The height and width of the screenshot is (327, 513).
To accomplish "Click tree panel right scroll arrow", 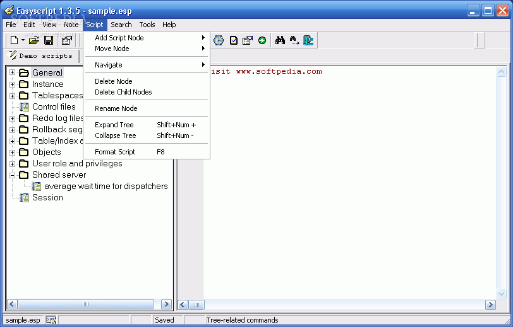I will point(166,304).
